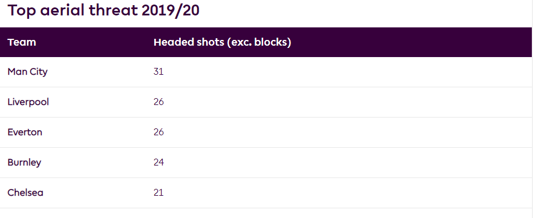Click '2019/20' in the table title

click(171, 11)
